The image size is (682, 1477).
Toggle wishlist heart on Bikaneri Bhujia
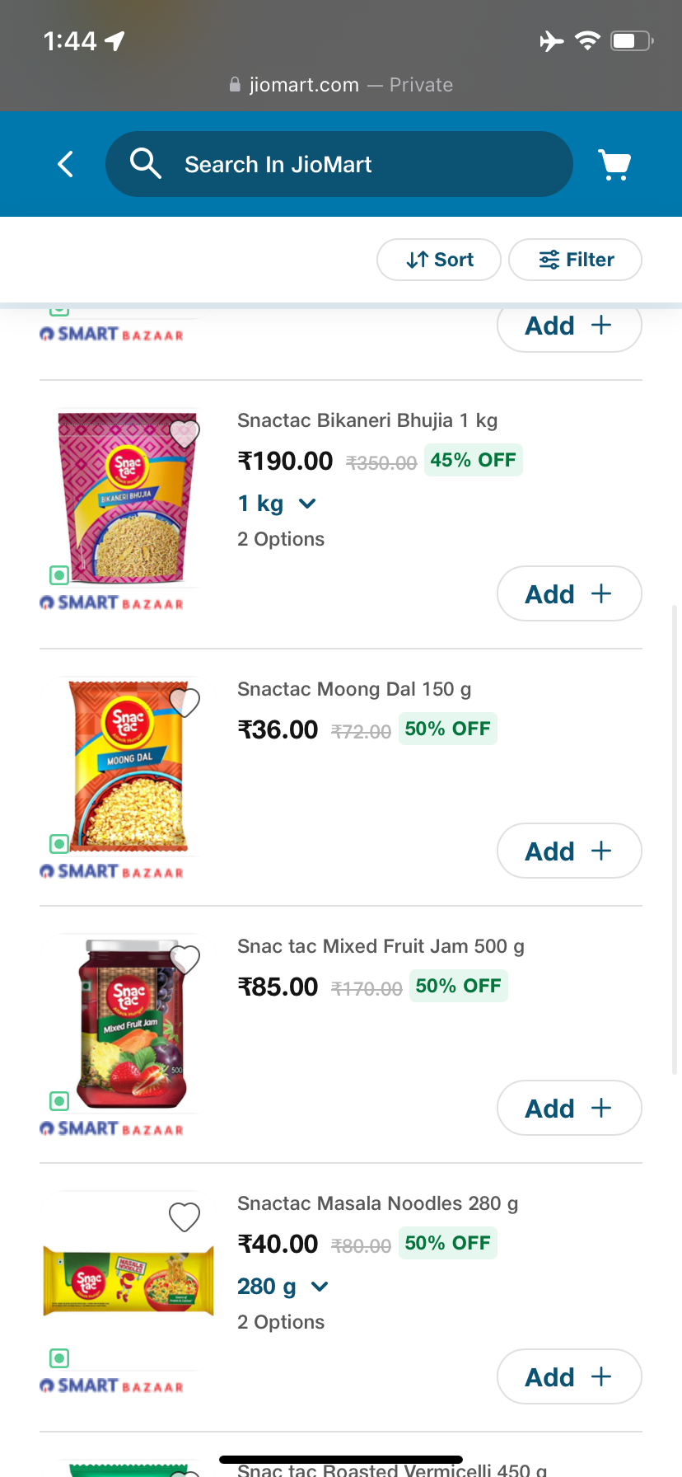[x=185, y=433]
